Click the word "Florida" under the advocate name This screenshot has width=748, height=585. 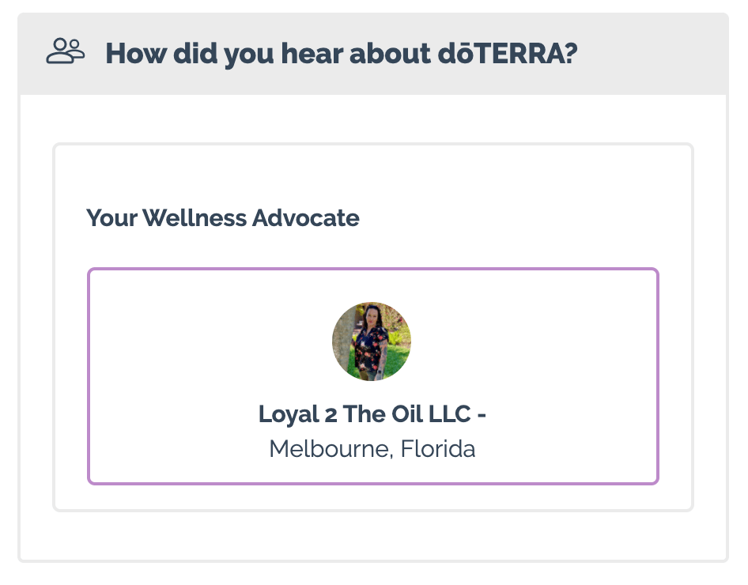point(438,449)
